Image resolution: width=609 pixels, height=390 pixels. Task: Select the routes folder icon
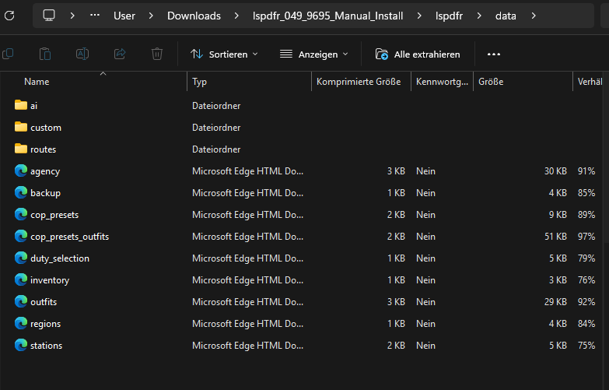(x=21, y=149)
